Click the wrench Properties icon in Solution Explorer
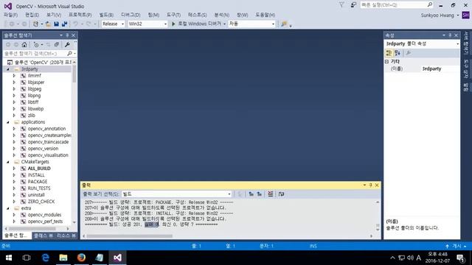The image size is (472, 265). [x=67, y=44]
